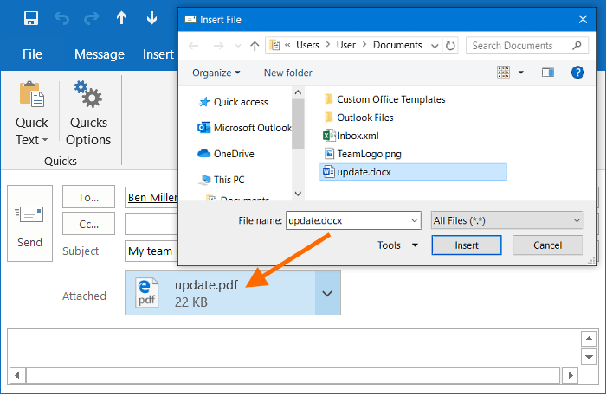The width and height of the screenshot is (606, 394).
Task: Select the update.docx file
Action: (x=413, y=172)
